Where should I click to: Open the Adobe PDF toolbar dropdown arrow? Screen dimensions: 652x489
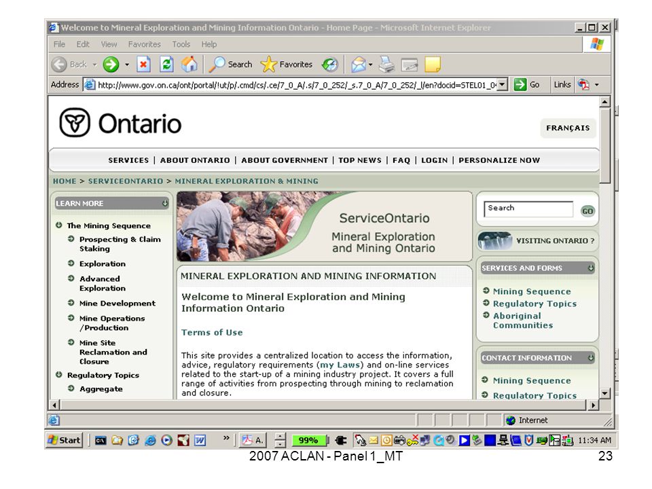597,85
